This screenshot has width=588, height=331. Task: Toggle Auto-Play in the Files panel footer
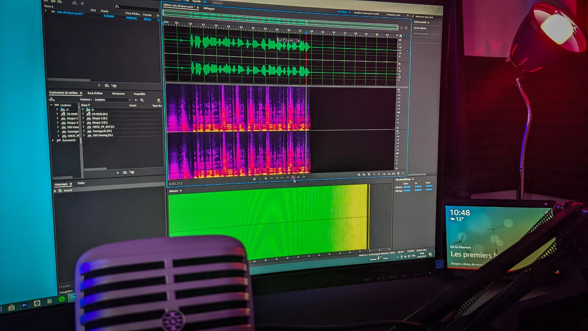(114, 85)
